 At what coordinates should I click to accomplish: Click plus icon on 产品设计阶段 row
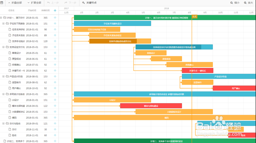pyautogui.click(x=55, y=76)
